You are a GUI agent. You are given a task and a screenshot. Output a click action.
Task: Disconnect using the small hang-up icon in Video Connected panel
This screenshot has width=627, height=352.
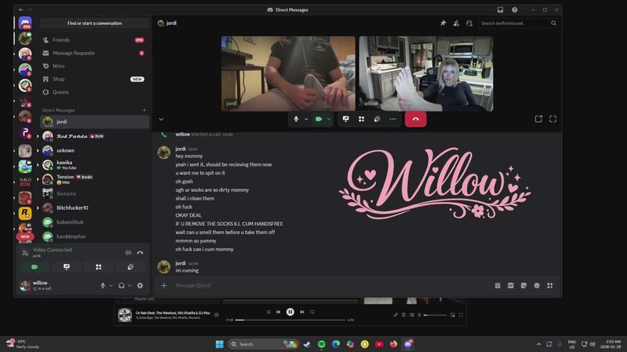point(140,252)
